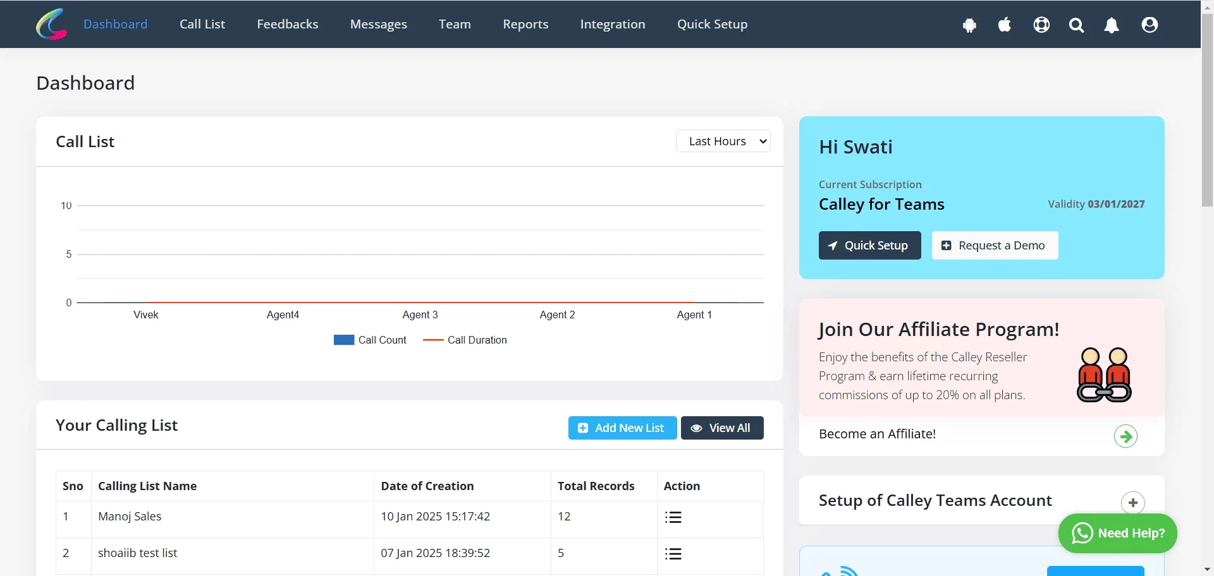Click the green Become an Affiliate arrow
Screen dimensions: 1214x576
(1125, 436)
